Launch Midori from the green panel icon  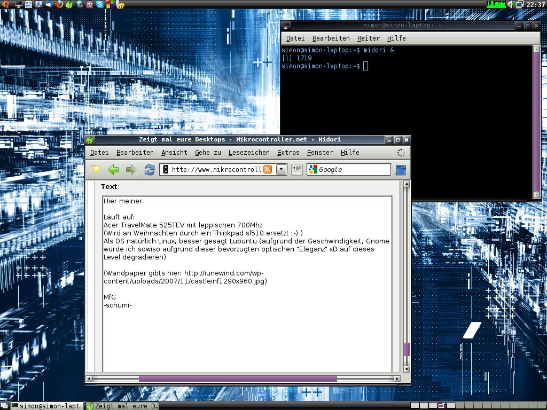click(69, 4)
